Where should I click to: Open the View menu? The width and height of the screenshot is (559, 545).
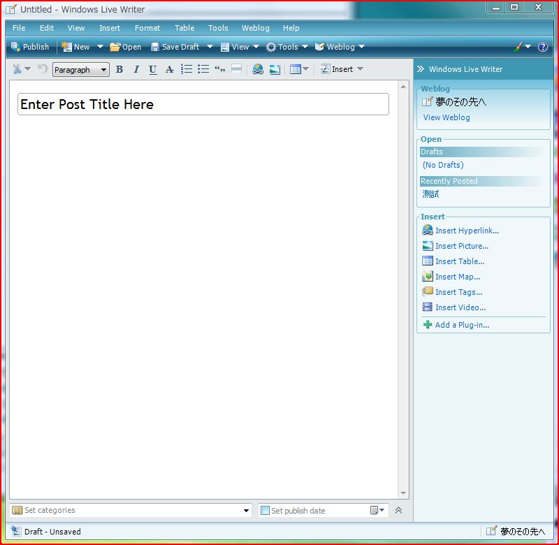point(76,28)
